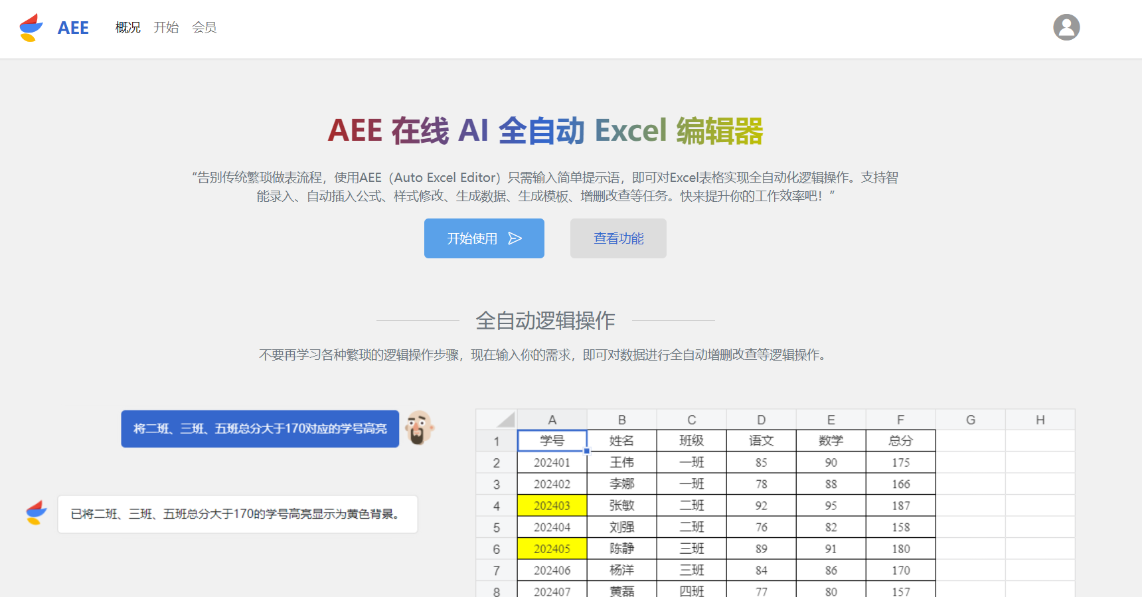Select cell containing total score 187
The width and height of the screenshot is (1142, 597).
click(x=900, y=505)
